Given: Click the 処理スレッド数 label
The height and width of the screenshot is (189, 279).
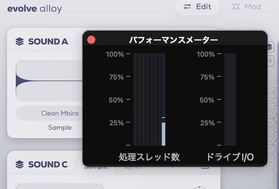Looking at the screenshot, I should 149,157.
